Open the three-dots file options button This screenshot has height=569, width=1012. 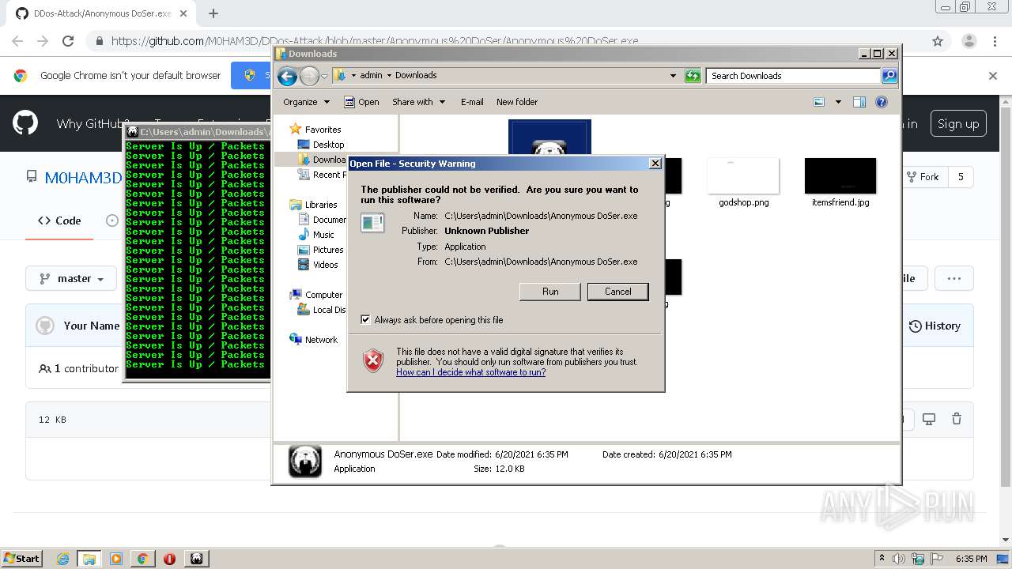coord(953,278)
